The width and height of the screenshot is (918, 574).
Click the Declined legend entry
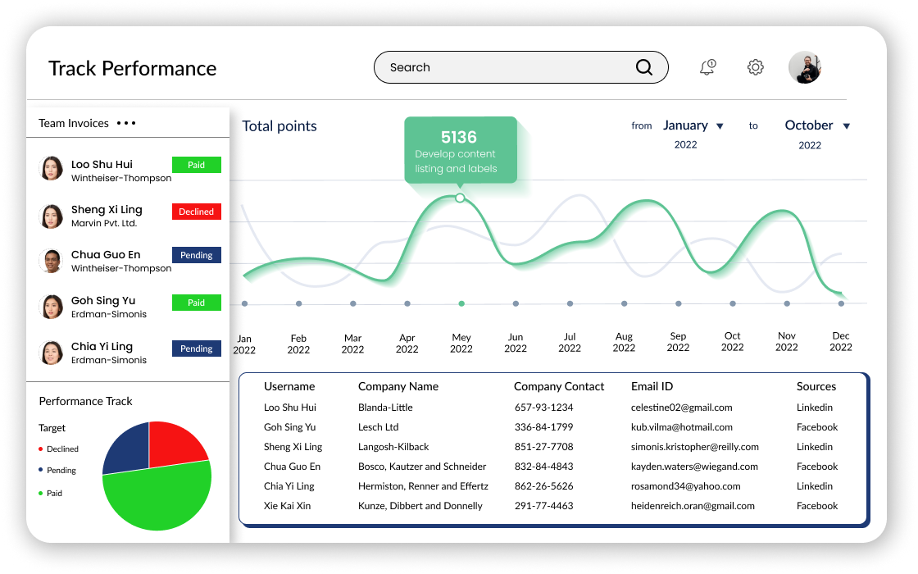click(58, 449)
